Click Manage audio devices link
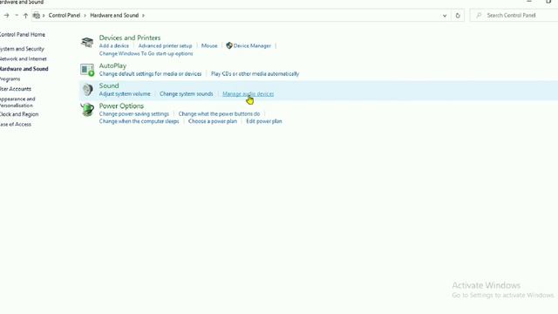558x314 pixels. click(248, 94)
